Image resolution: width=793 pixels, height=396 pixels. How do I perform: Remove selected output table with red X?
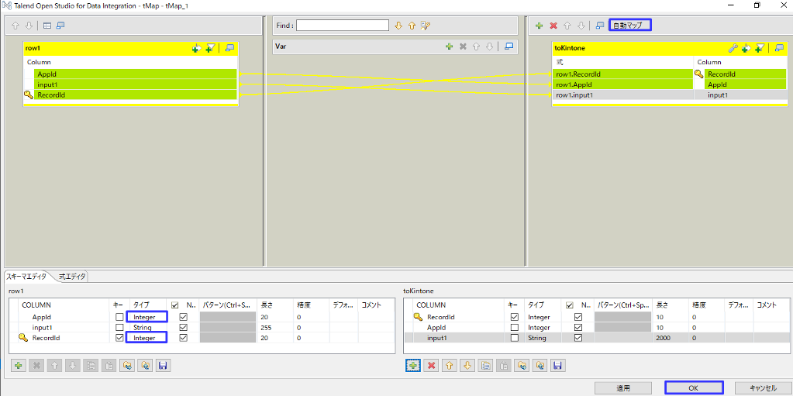click(553, 26)
